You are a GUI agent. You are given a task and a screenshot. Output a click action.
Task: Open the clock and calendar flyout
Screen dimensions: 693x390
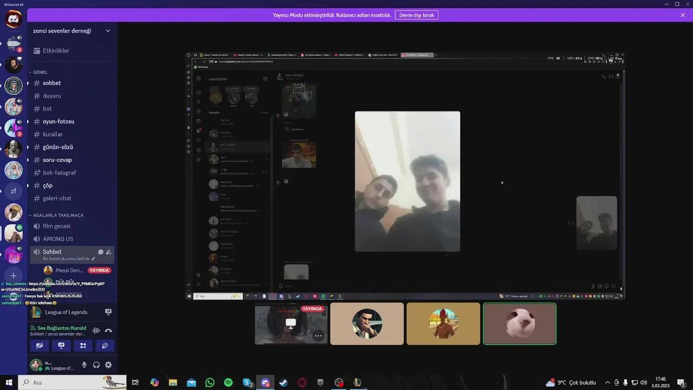pyautogui.click(x=661, y=382)
